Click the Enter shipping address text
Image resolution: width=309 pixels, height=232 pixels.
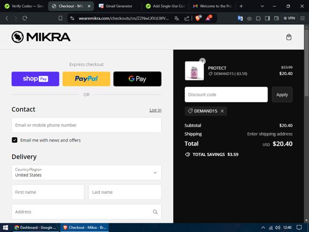coord(270,134)
